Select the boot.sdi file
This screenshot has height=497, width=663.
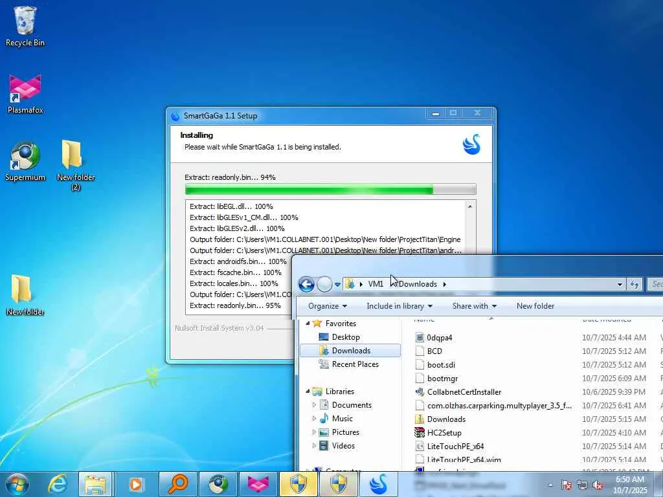click(x=441, y=365)
